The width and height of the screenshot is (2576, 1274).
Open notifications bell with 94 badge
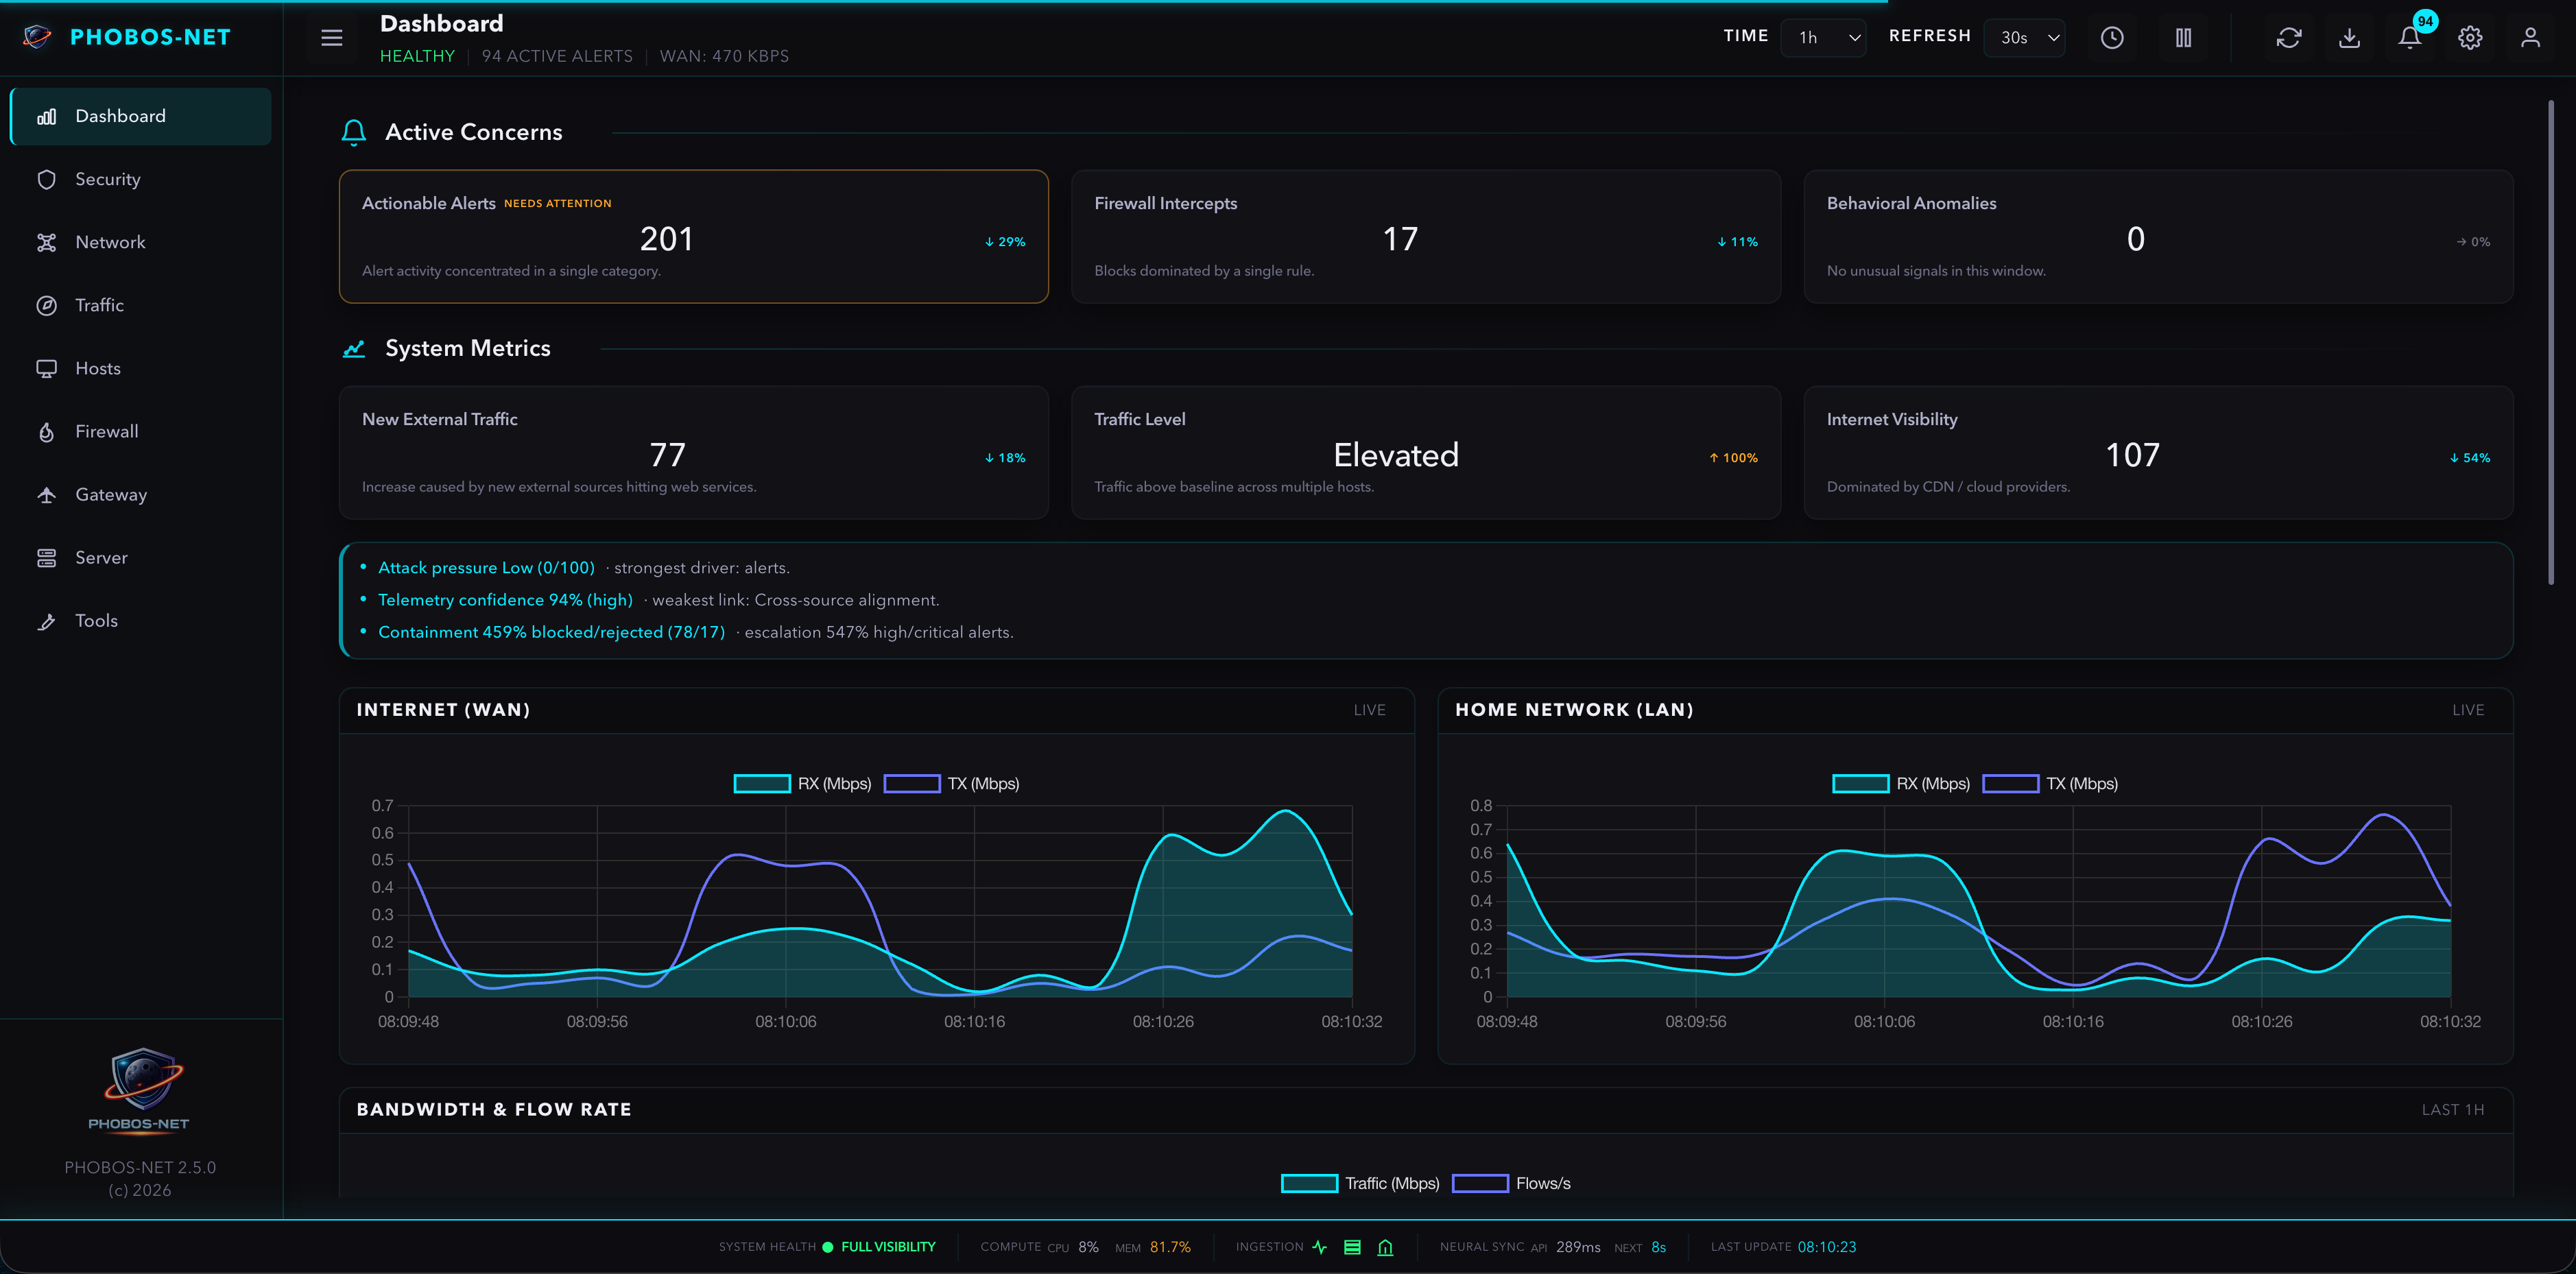(2409, 38)
